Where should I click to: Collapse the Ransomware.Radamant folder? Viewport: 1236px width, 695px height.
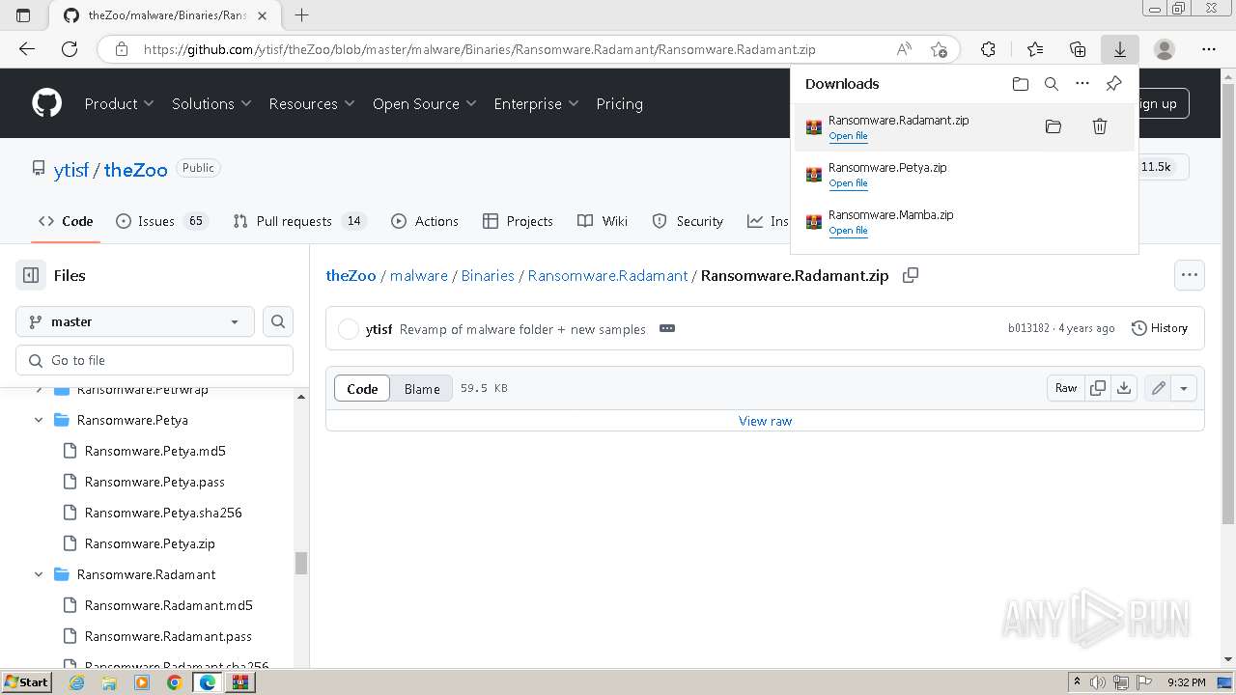point(39,574)
